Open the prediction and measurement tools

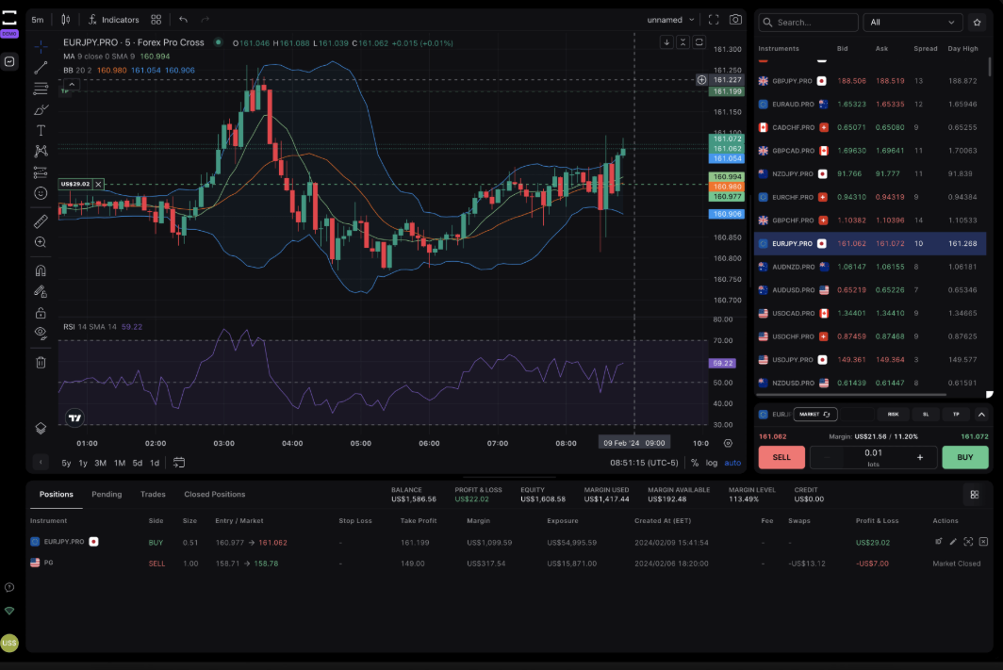tap(41, 172)
